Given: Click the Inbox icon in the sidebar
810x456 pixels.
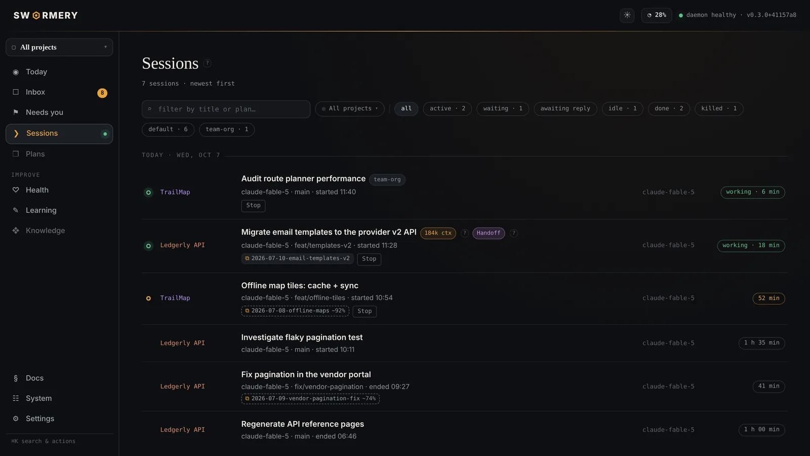Looking at the screenshot, I should coord(16,92).
